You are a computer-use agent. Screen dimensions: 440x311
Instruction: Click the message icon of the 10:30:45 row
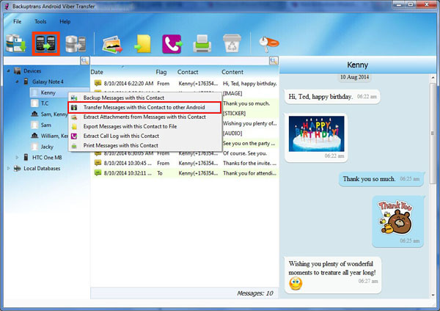(x=98, y=163)
